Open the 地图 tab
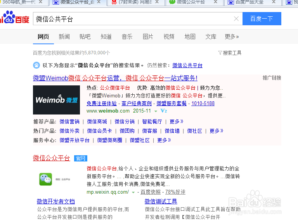Viewport: 298px width, 222px height. tap(190, 37)
